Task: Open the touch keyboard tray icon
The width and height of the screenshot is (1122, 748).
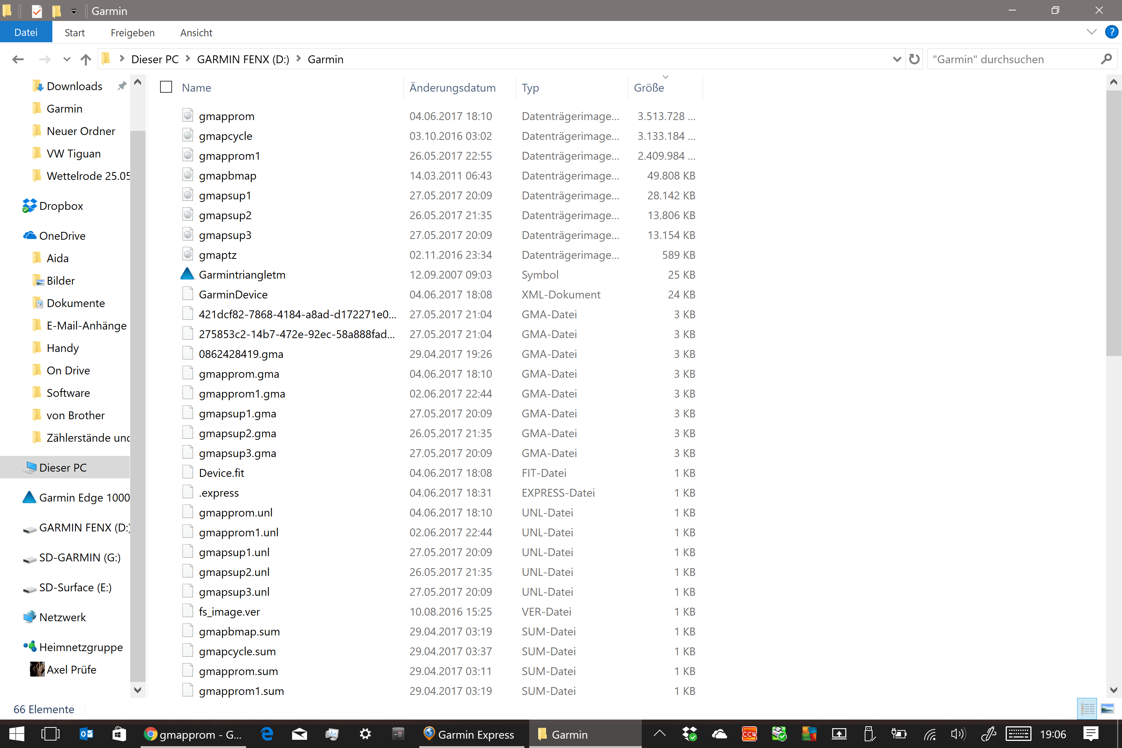Action: [1018, 734]
